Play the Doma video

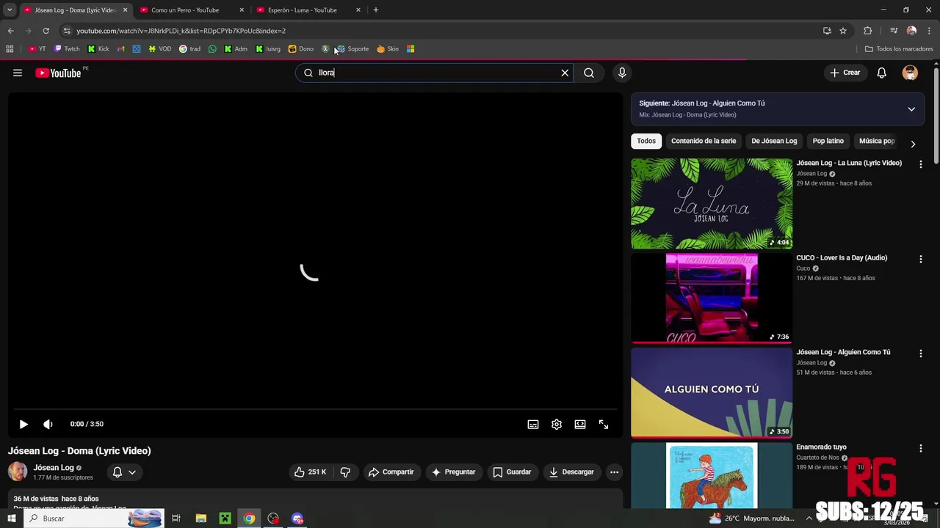pyautogui.click(x=23, y=424)
